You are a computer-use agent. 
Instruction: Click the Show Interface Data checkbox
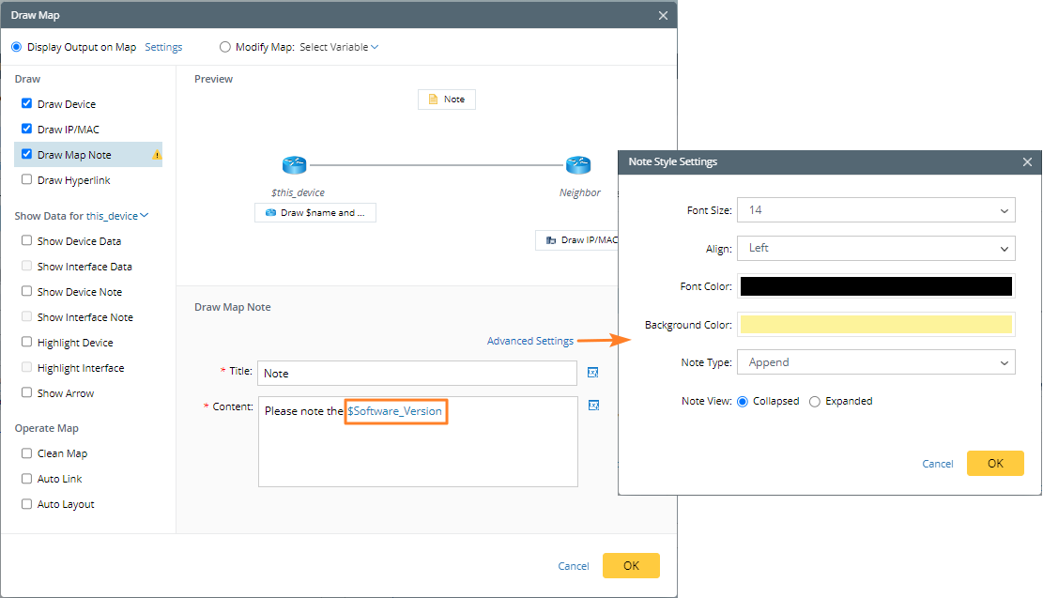pos(26,266)
